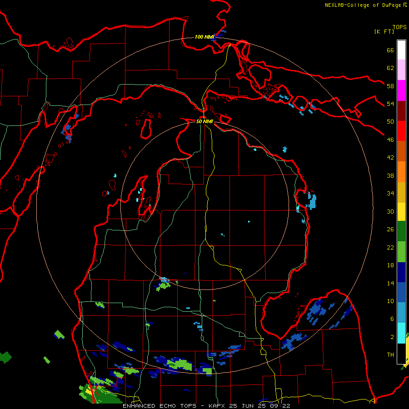Pick the dark maroon legend swatch
Screen dimensions: 409x409
401,111
